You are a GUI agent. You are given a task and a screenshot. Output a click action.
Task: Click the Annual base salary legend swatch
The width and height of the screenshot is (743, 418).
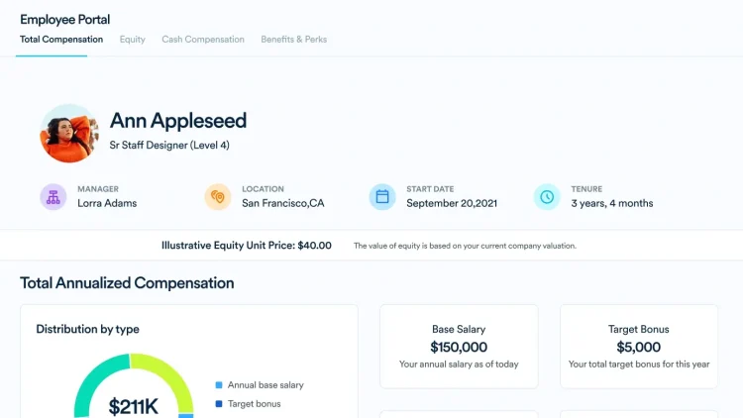[219, 385]
